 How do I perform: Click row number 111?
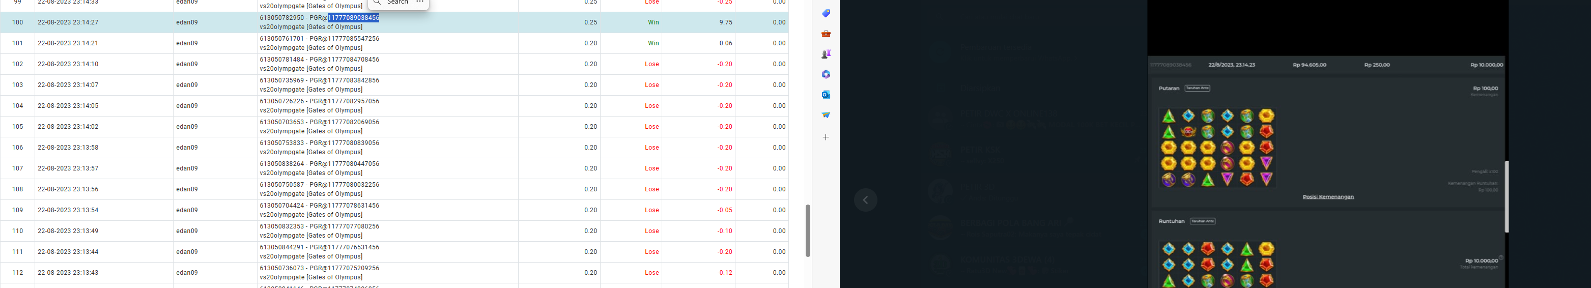tap(17, 252)
